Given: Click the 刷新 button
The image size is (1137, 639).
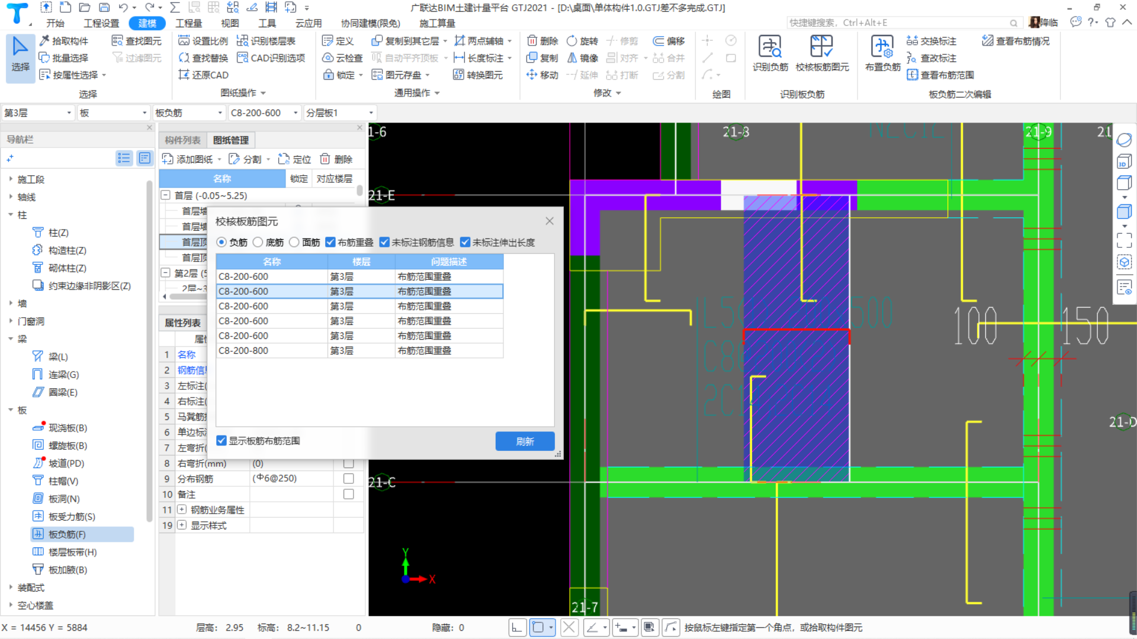Looking at the screenshot, I should (525, 441).
